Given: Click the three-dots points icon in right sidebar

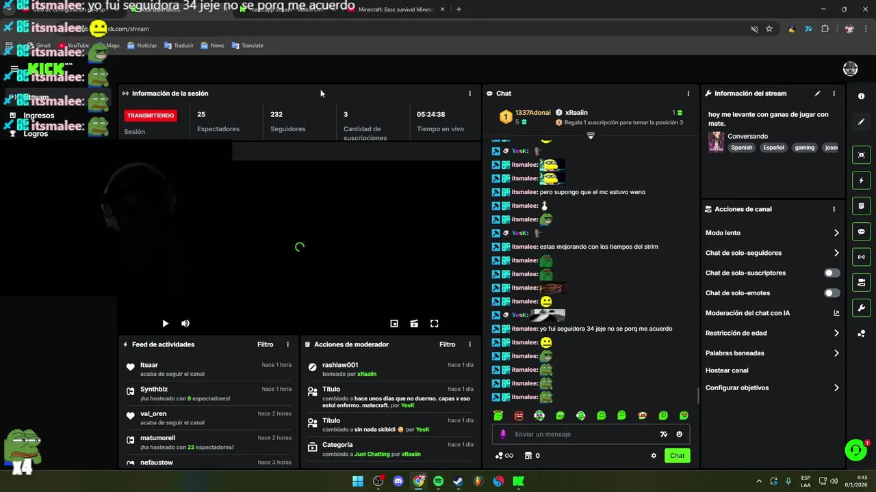Looking at the screenshot, I should (x=862, y=333).
